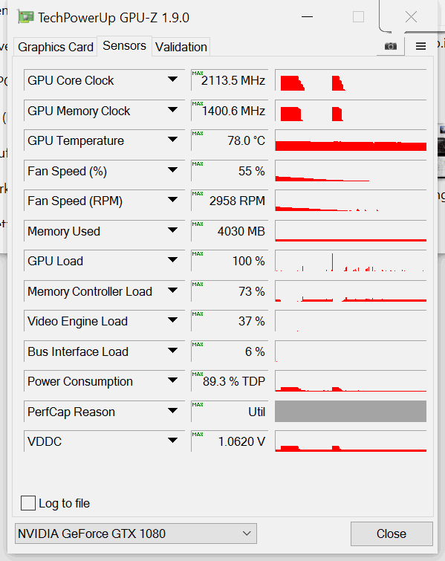Image resolution: width=445 pixels, height=561 pixels.
Task: Open the GPU Memory Clock dropdown arrow
Action: click(172, 110)
